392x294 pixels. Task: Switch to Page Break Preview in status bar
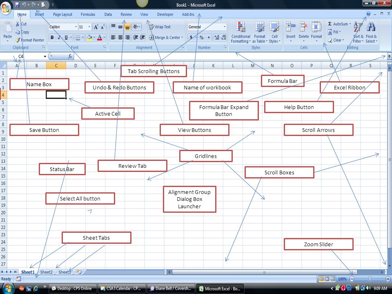333,279
